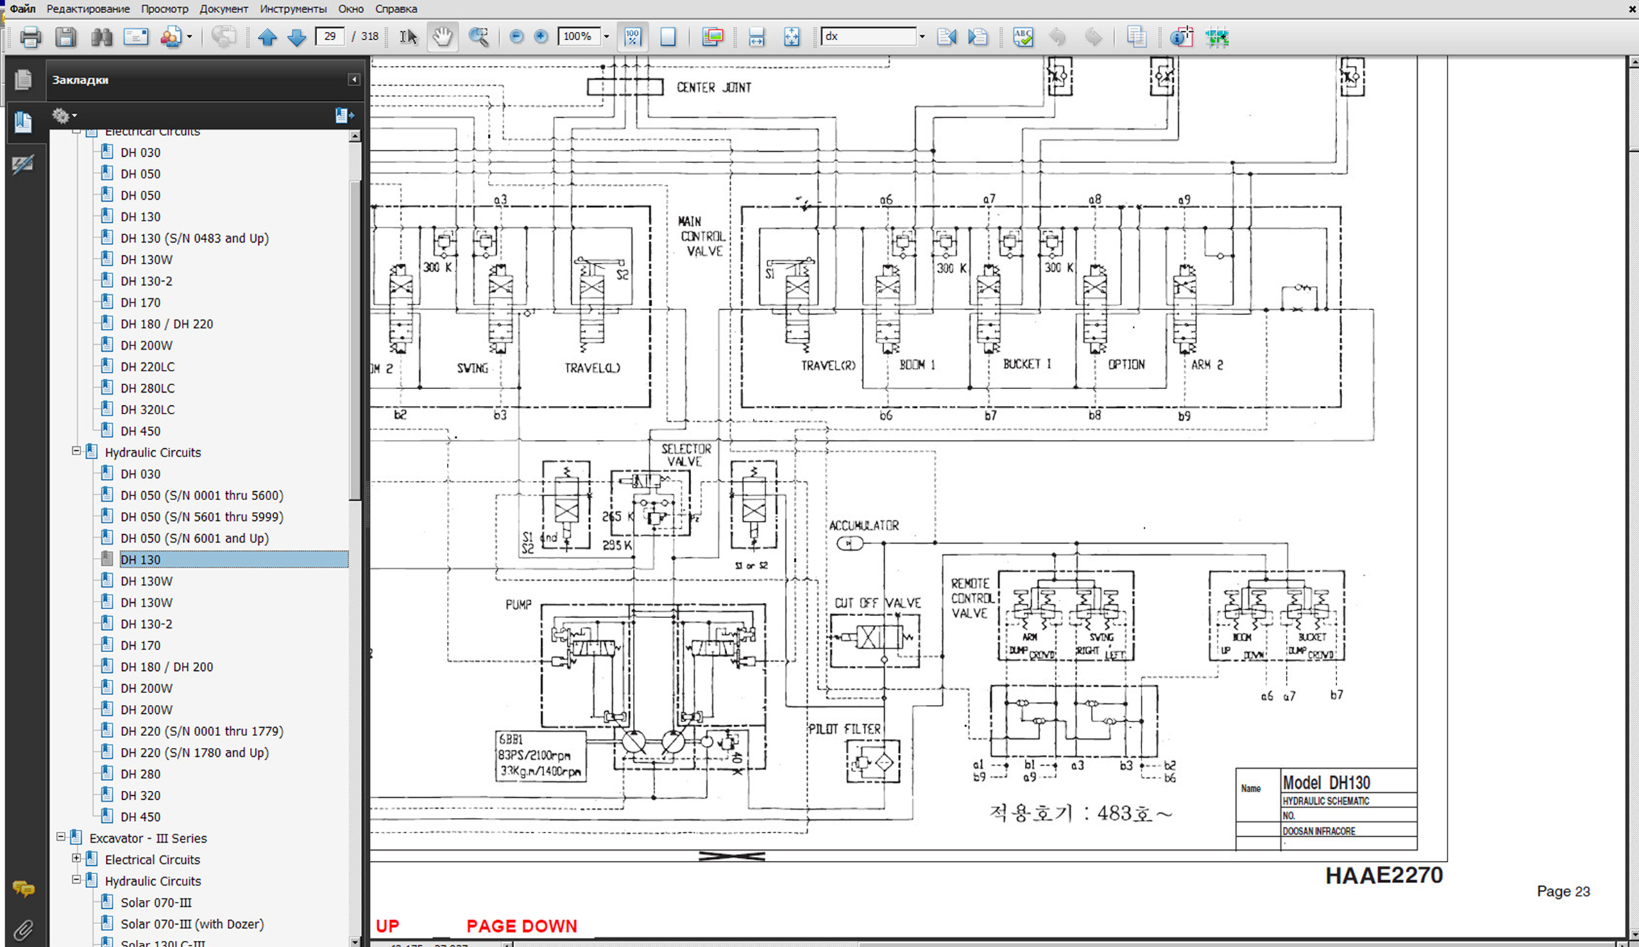Image resolution: width=1639 pixels, height=947 pixels.
Task: Click the zoom in plus icon
Action: (x=541, y=37)
